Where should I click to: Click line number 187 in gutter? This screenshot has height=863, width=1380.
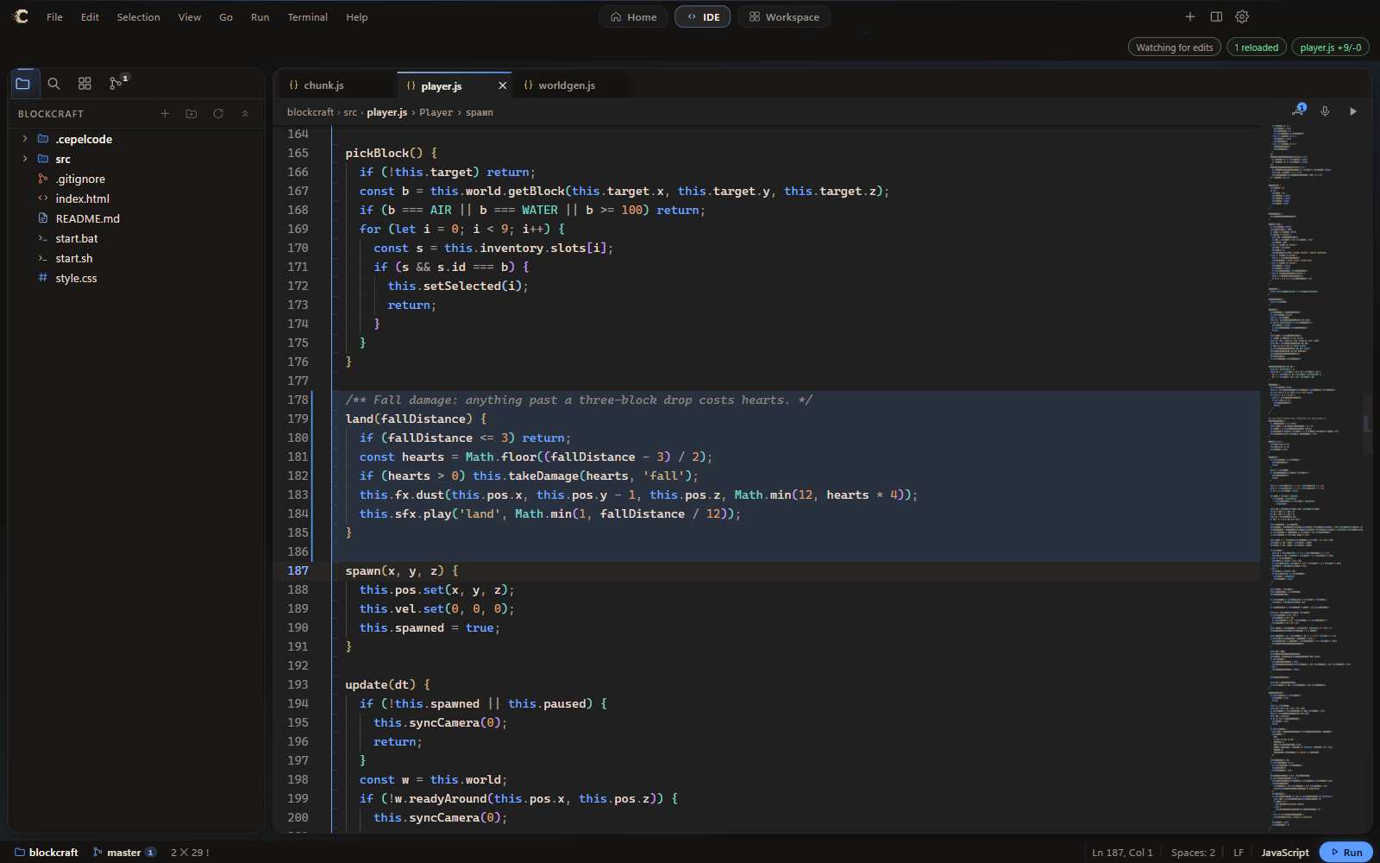click(298, 570)
